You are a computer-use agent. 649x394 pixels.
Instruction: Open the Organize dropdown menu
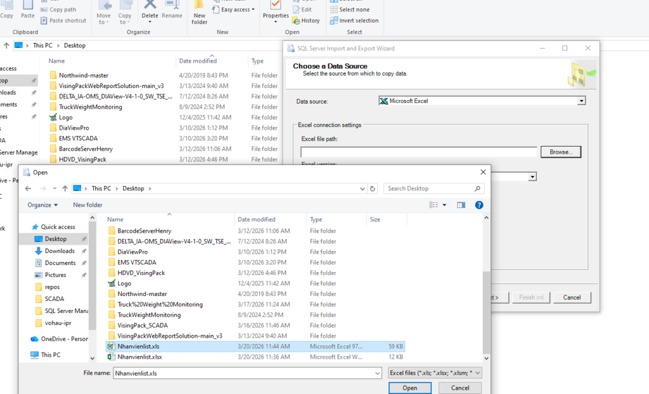42,205
